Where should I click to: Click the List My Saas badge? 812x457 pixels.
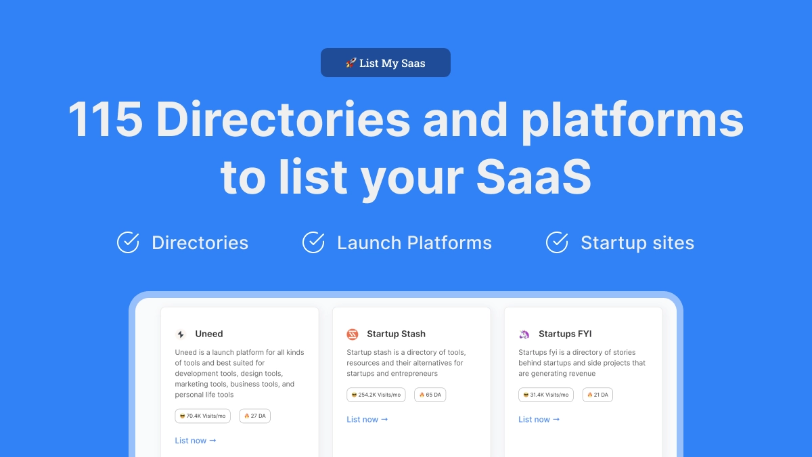(x=386, y=63)
